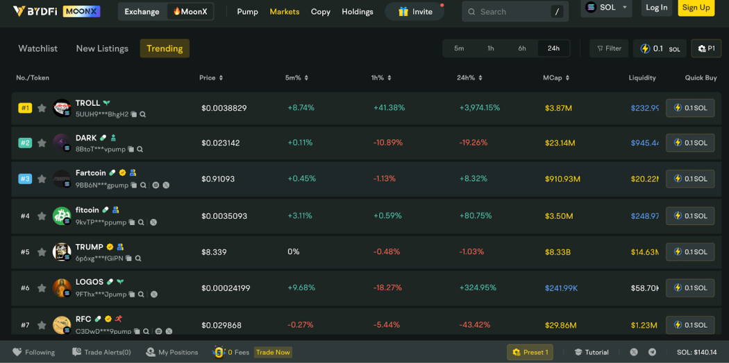Open the Invite gift button
The image size is (729, 363).
(414, 12)
